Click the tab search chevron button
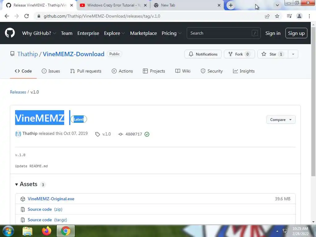Image resolution: width=316 pixels, height=237 pixels. click(x=277, y=5)
